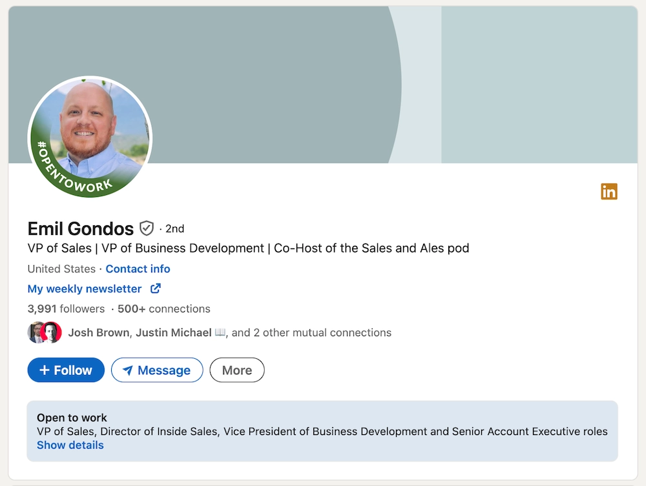Expand Open to work details
Viewport: 646px width, 486px height.
(70, 445)
